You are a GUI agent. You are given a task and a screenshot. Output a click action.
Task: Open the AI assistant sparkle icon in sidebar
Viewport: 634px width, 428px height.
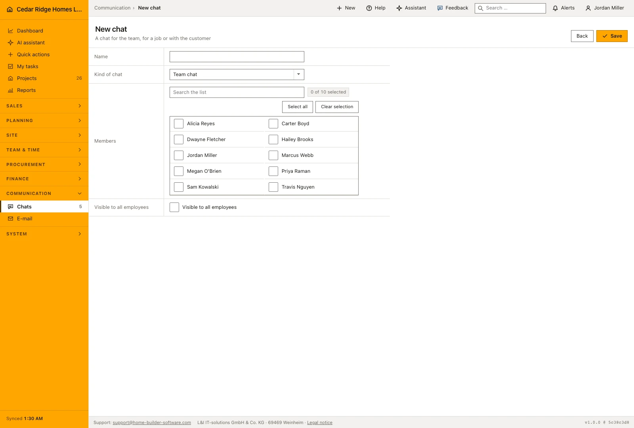click(x=11, y=43)
